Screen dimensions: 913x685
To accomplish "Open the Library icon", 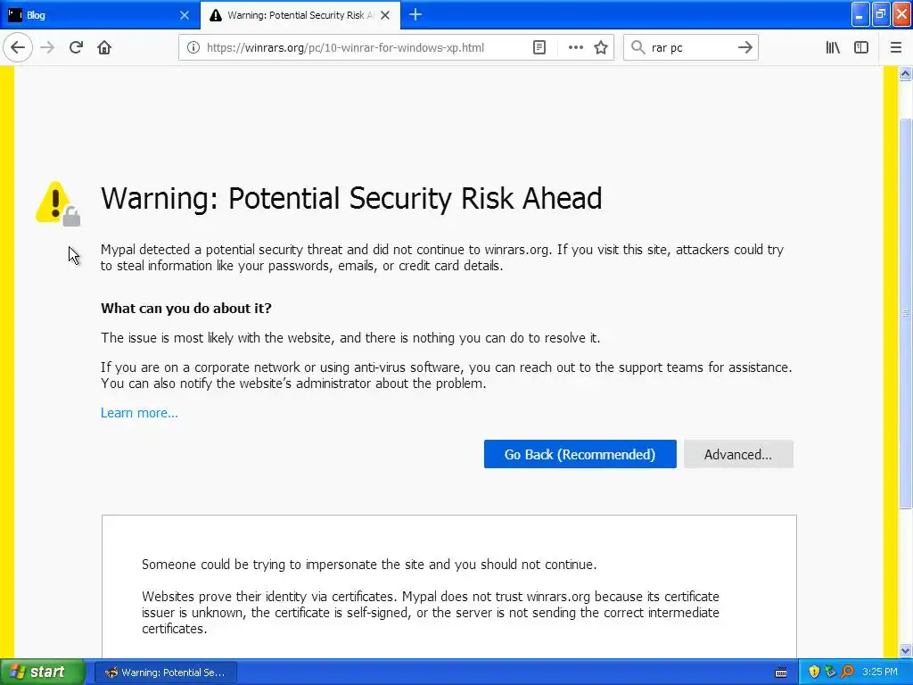I will pos(833,48).
